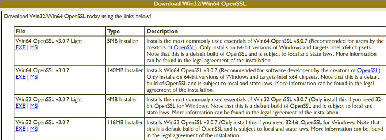The height and width of the screenshot is (140, 386).
Task: Click MSI under Win32 OpenSSL v3.0.7 116MB row
Action: coord(34,129)
